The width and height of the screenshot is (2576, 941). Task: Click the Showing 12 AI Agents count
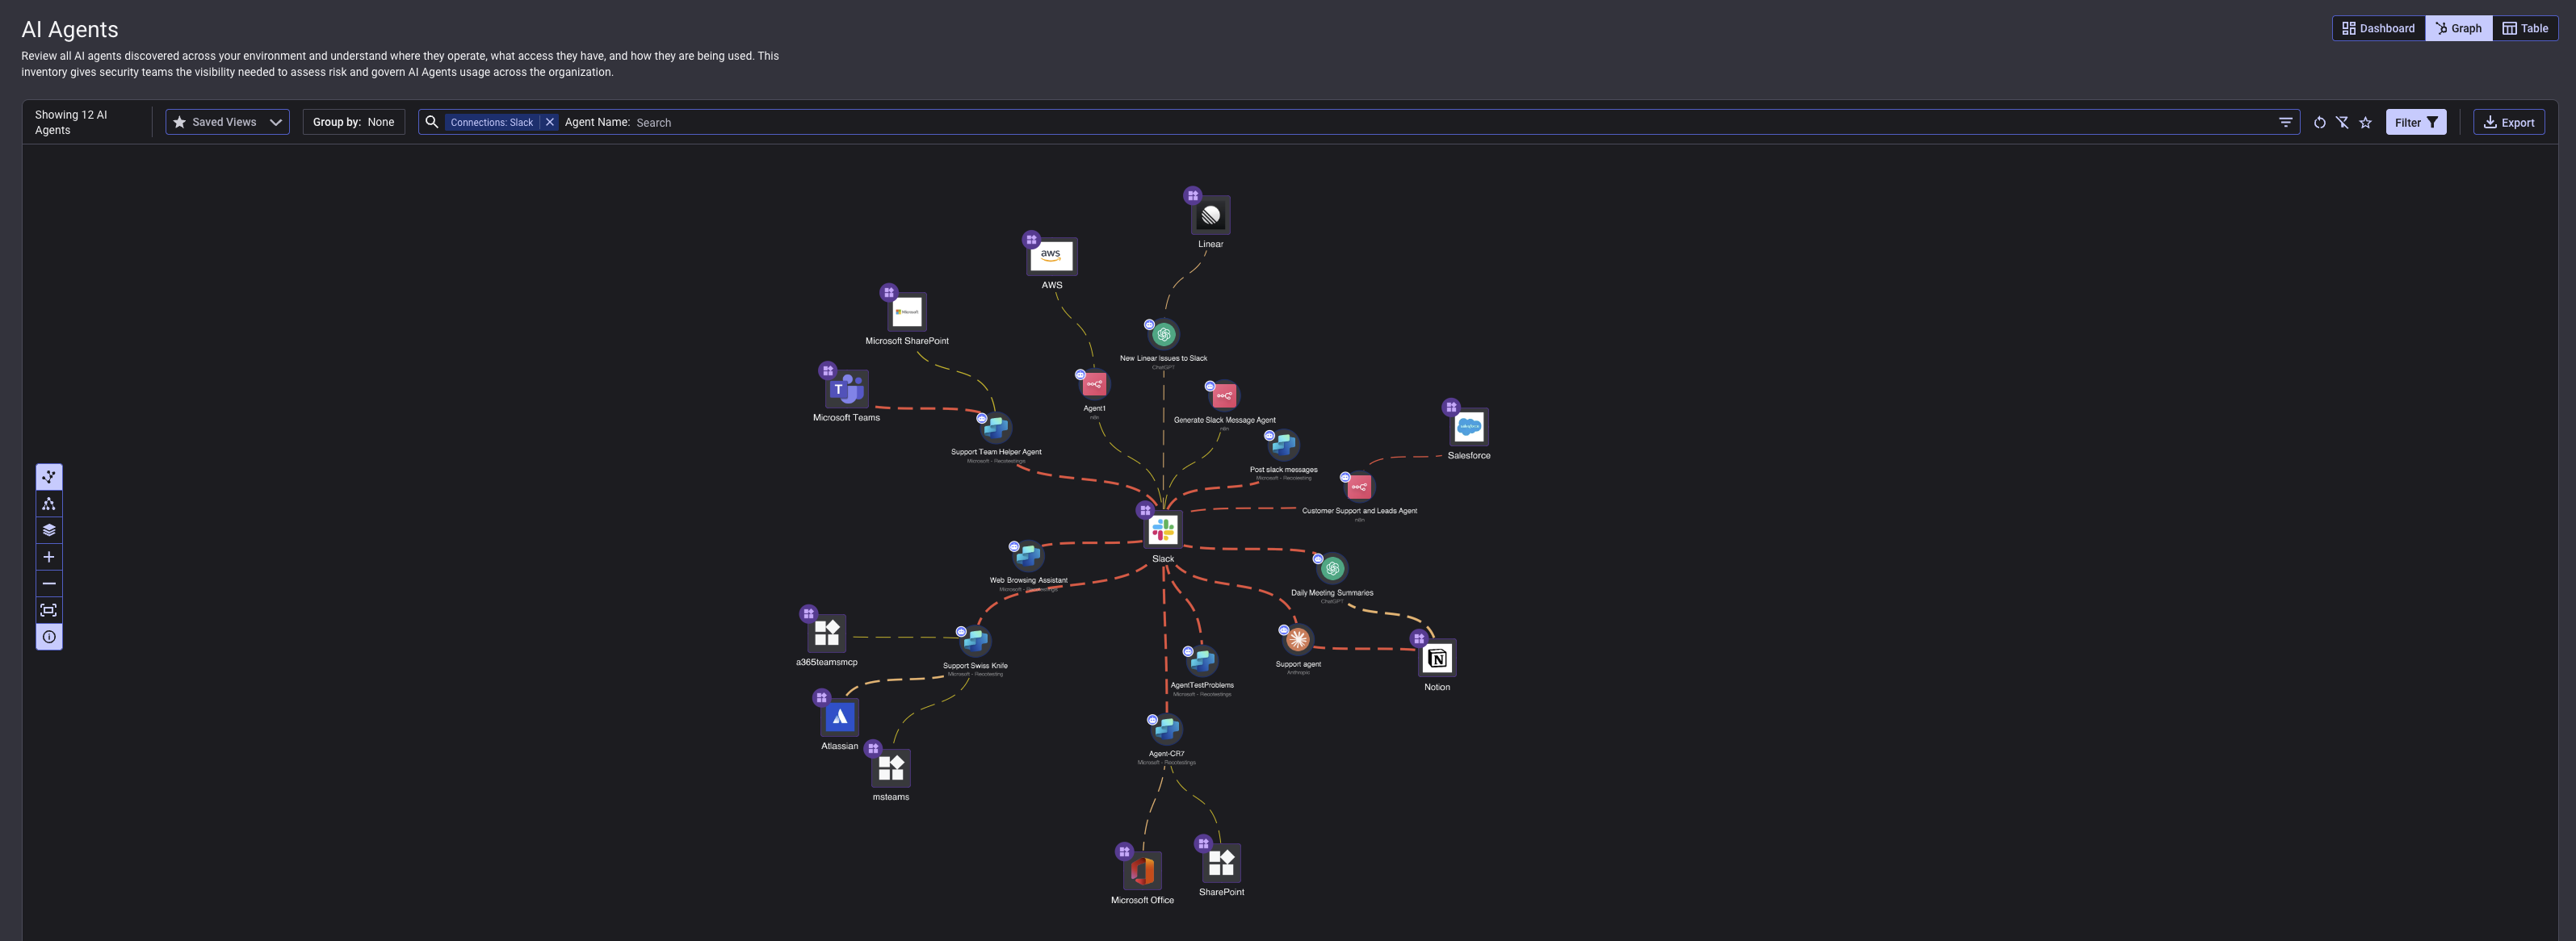point(71,122)
